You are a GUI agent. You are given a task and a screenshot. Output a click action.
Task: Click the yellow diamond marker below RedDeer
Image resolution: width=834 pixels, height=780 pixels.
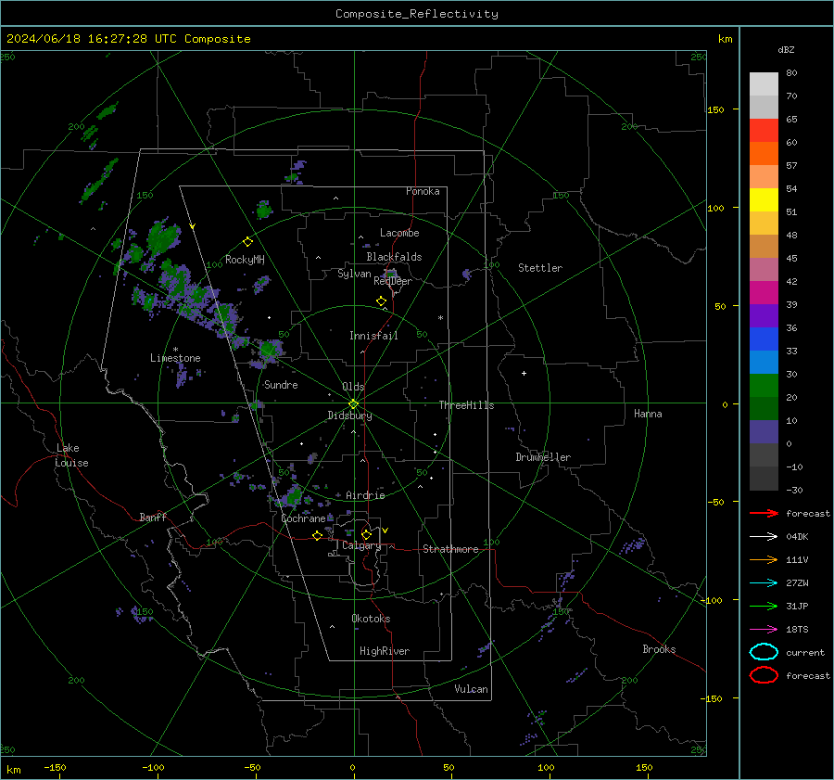tap(381, 301)
